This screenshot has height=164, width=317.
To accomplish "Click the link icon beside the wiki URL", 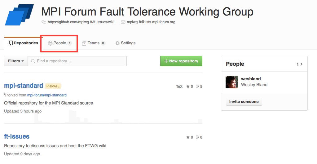I will pos(44,22).
